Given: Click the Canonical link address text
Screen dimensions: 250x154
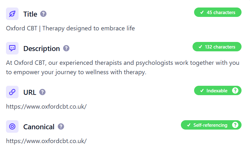Looking at the screenshot, I should coord(46,141).
